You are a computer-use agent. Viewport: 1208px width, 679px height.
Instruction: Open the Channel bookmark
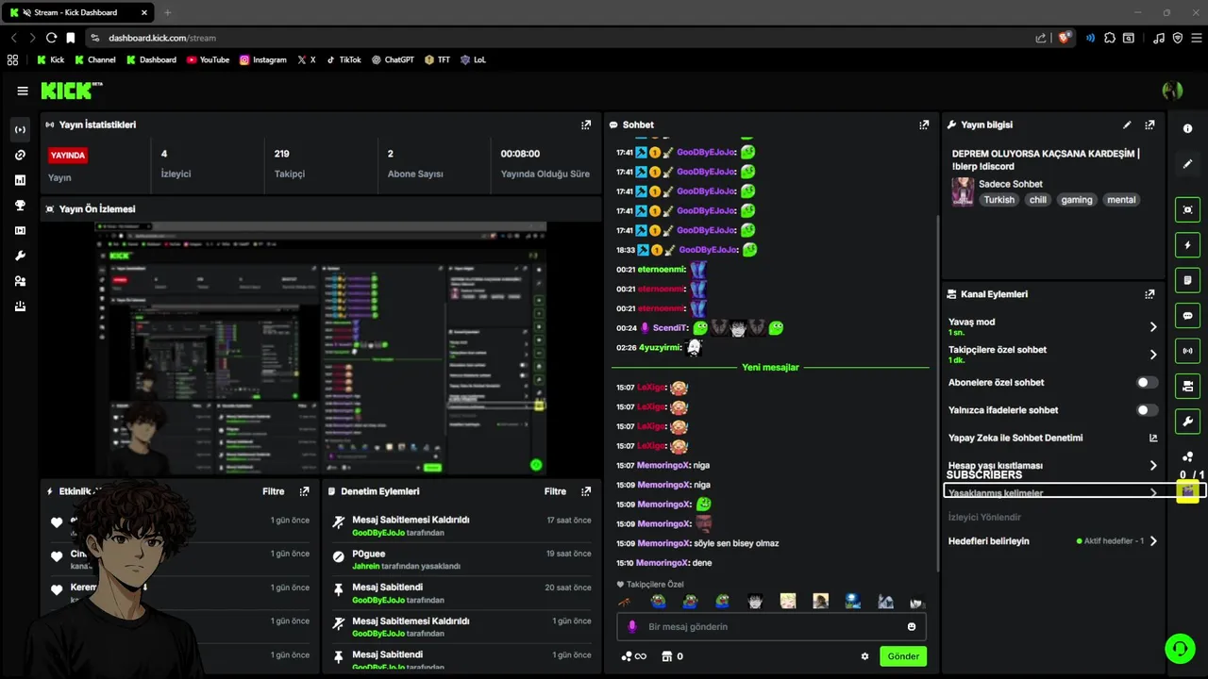94,59
